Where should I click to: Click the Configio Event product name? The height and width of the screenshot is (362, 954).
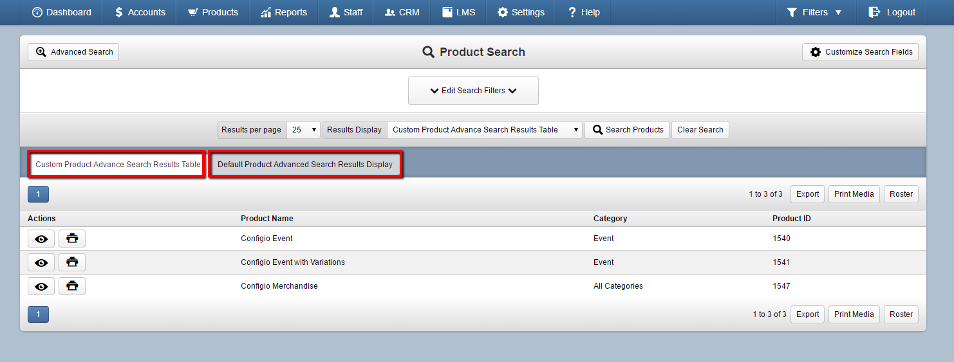[267, 239]
